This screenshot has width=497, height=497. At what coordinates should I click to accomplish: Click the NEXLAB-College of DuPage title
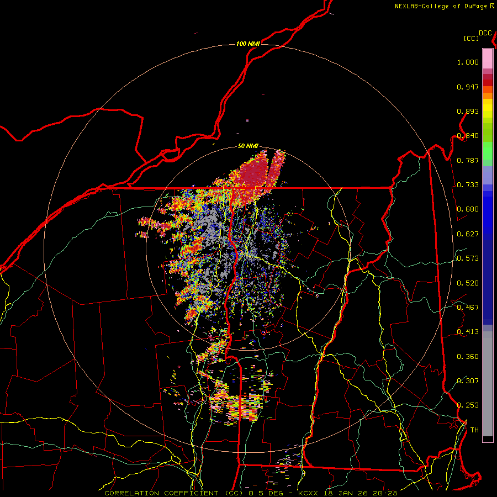pyautogui.click(x=444, y=6)
